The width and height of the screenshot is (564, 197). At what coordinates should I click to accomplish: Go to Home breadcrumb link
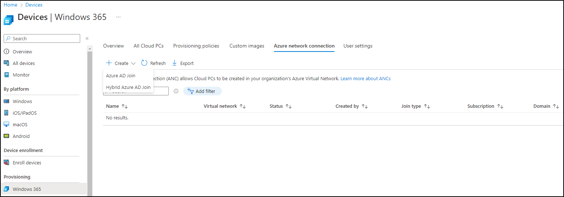[x=11, y=5]
